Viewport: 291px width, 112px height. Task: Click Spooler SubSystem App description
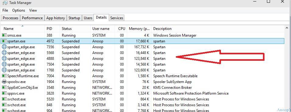(172, 82)
